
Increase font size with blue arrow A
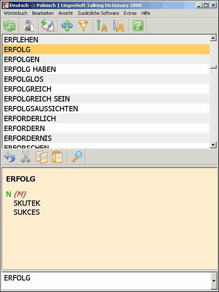tap(118, 26)
